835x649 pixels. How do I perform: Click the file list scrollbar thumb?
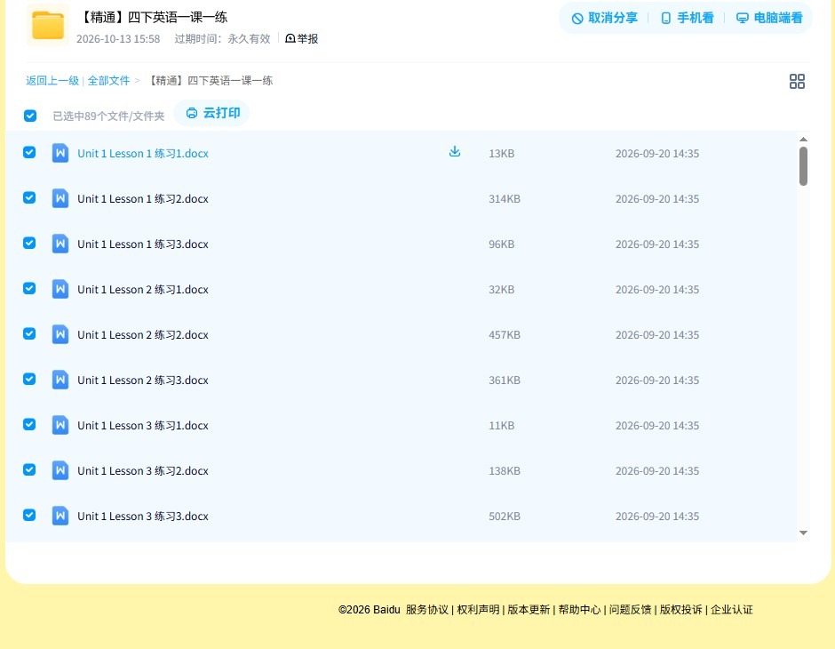804,166
